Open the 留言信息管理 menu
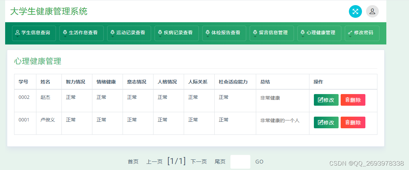The width and height of the screenshot is (409, 170). click(272, 33)
